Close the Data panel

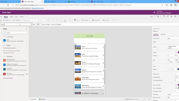26,29
